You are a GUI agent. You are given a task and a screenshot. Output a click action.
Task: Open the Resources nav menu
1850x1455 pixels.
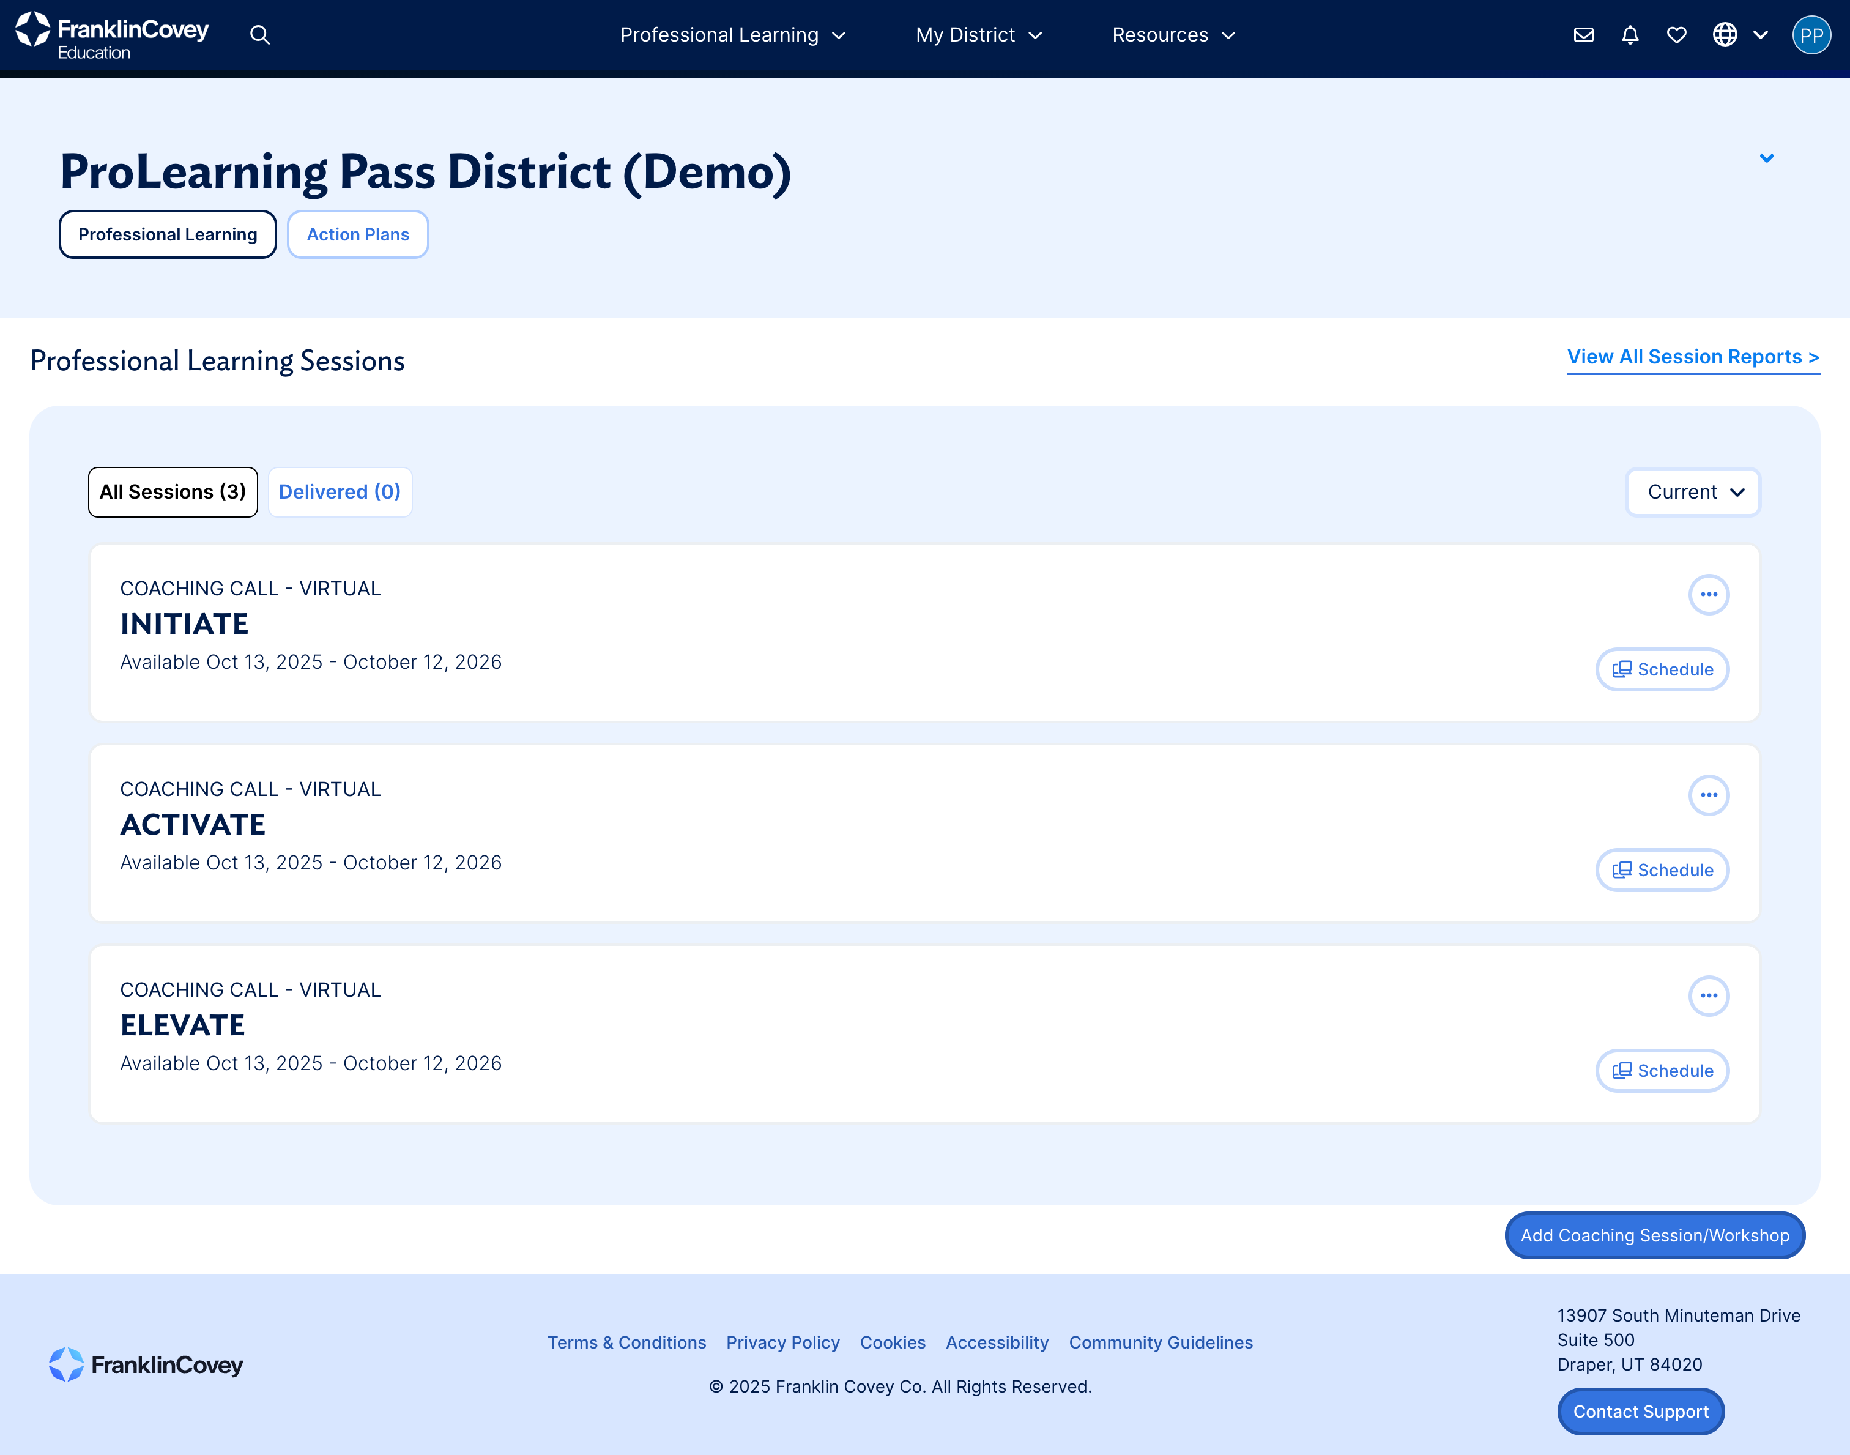coord(1173,35)
